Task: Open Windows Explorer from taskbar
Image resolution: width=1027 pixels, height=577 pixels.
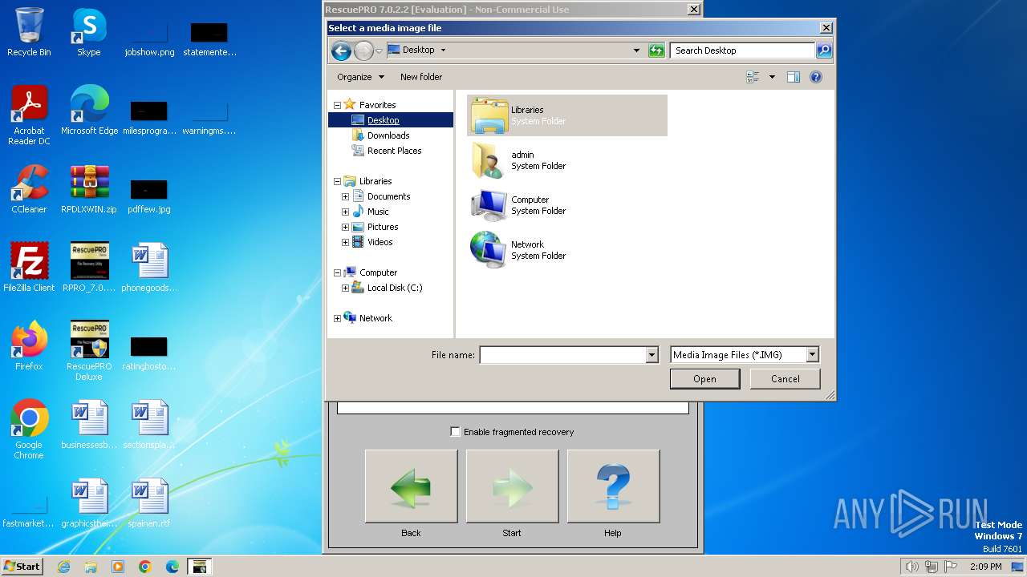Action: 91,567
